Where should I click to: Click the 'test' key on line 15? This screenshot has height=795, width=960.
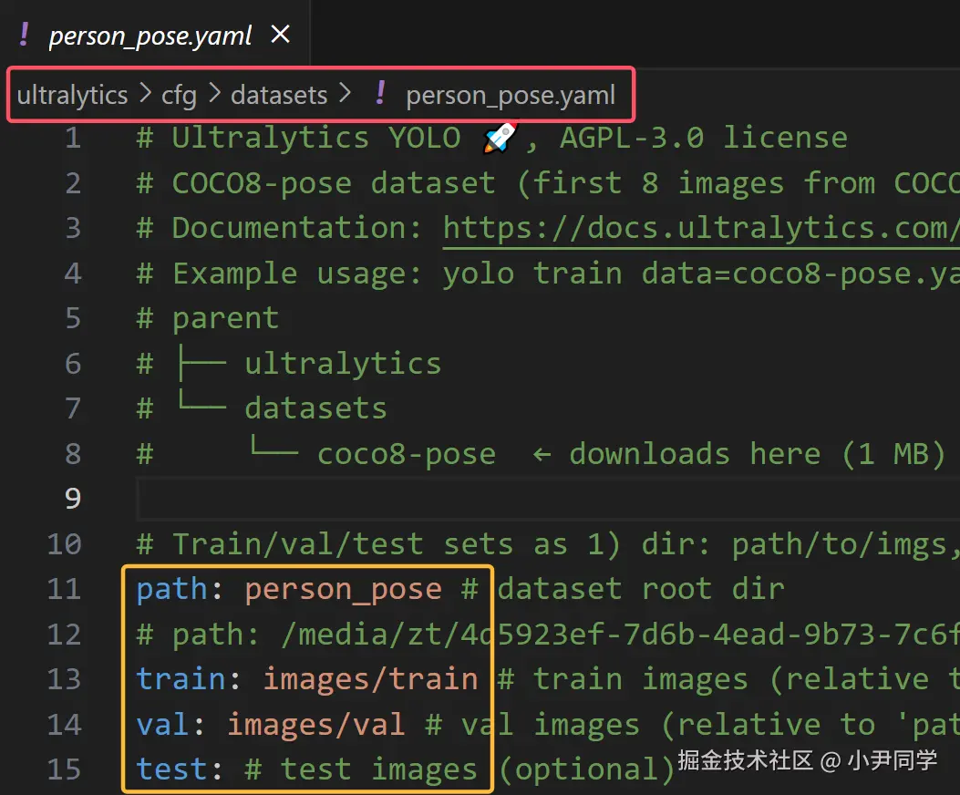pos(171,769)
